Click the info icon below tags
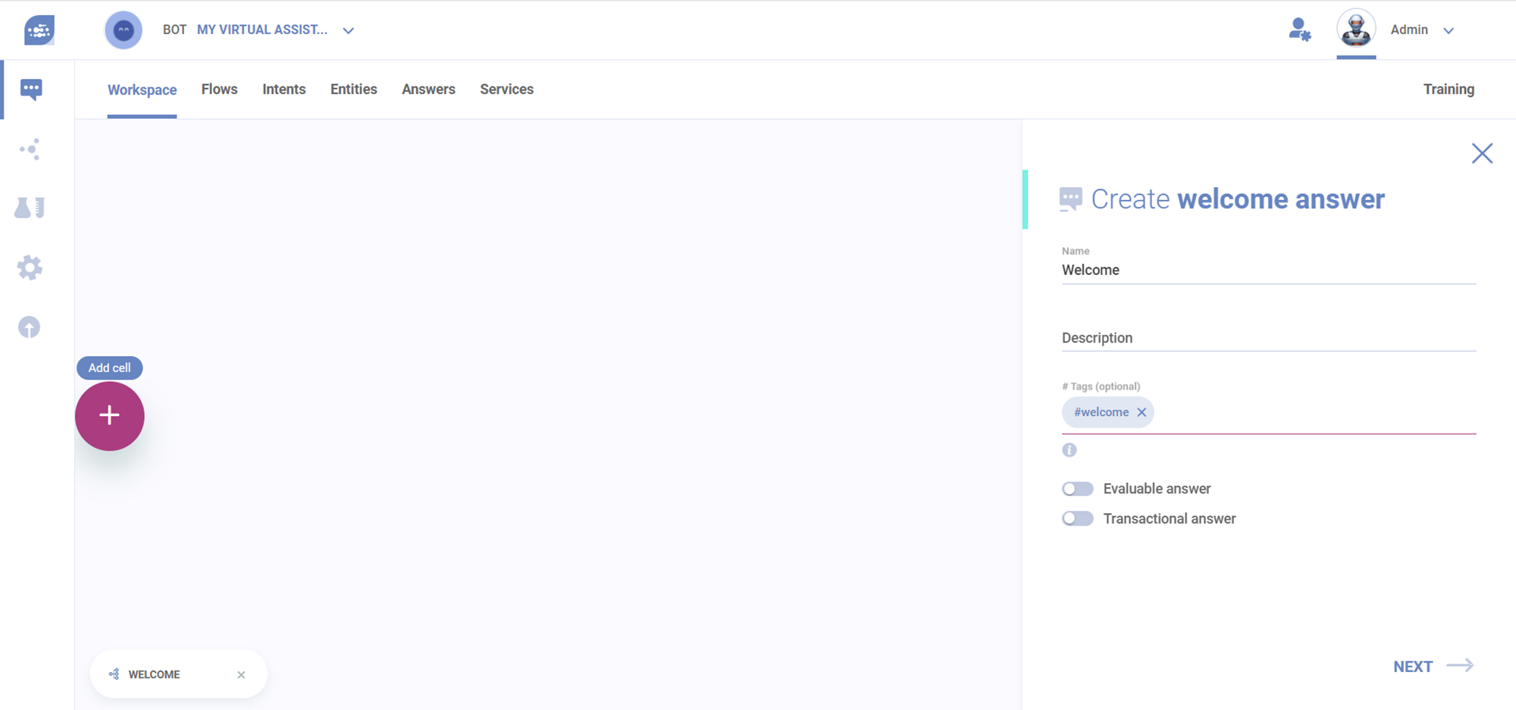 tap(1069, 450)
